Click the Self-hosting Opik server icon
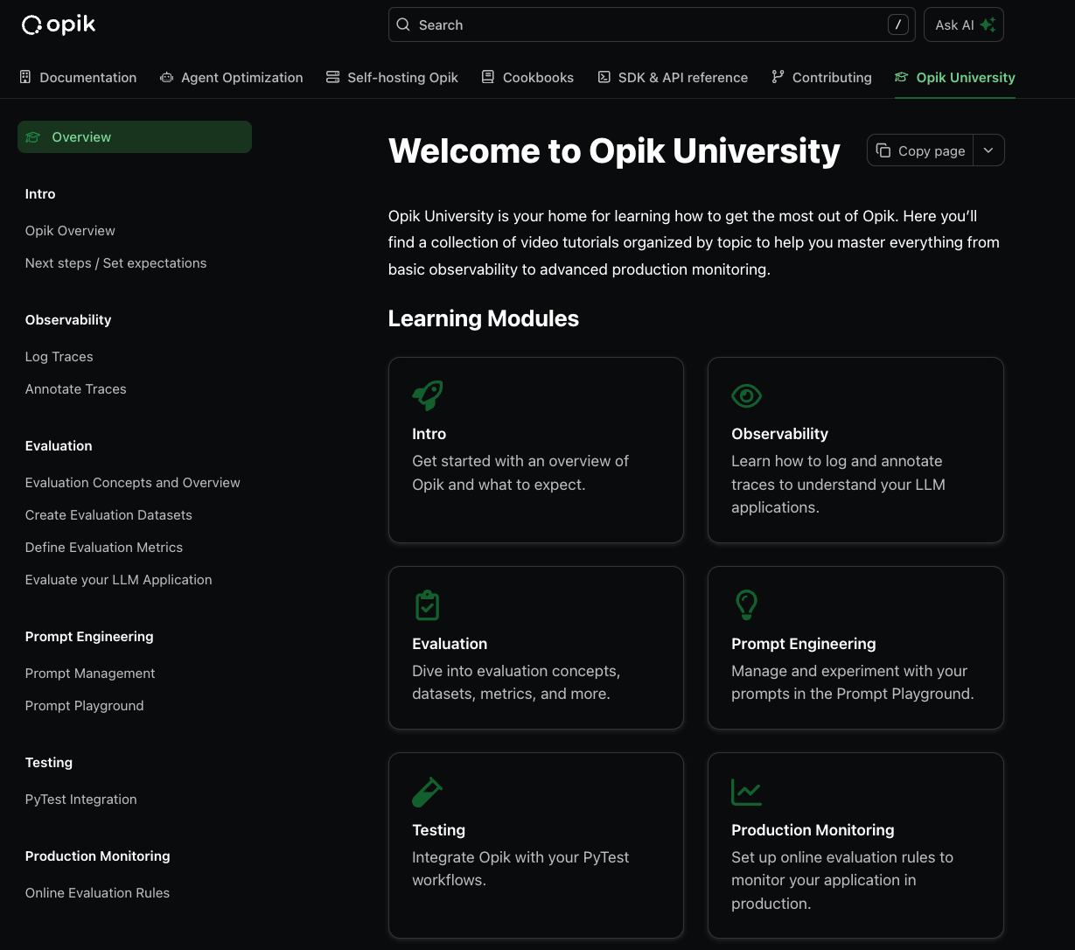1075x950 pixels. point(332,77)
